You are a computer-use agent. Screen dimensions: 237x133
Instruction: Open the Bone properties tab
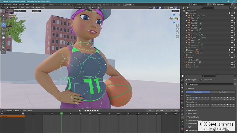click(x=182, y=121)
